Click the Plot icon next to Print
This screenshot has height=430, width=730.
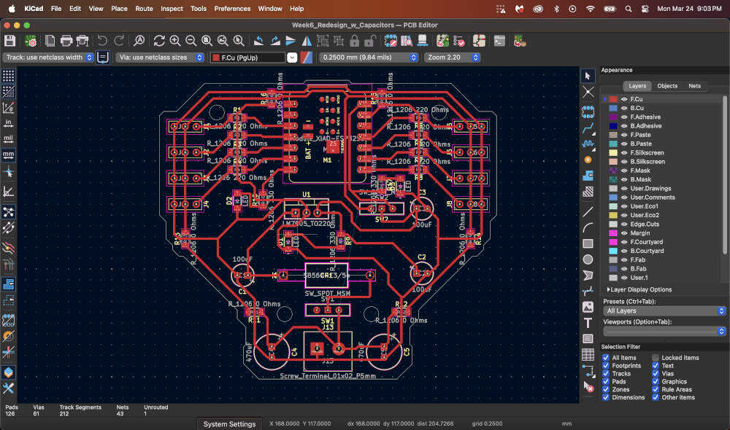[x=82, y=41]
